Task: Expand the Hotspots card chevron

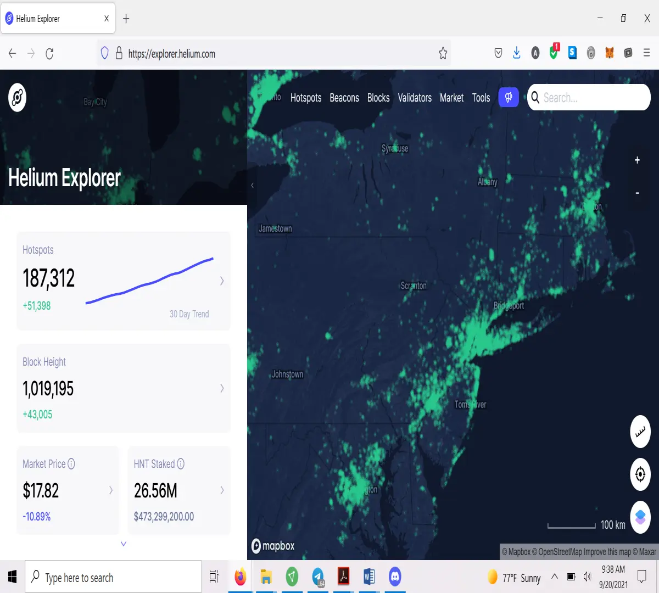Action: click(x=222, y=281)
